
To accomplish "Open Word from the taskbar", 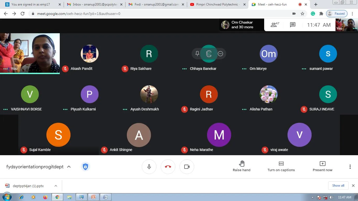I will [105, 197].
